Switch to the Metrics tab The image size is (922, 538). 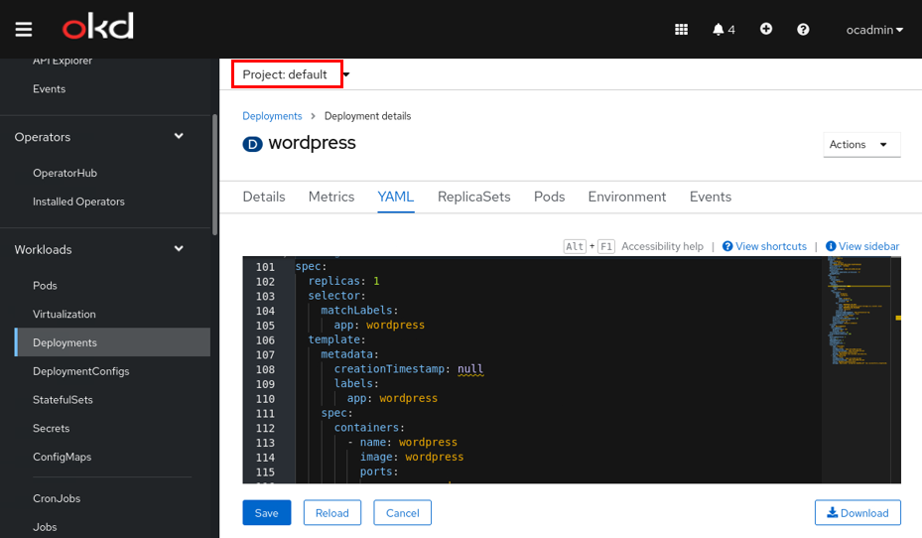pos(331,197)
